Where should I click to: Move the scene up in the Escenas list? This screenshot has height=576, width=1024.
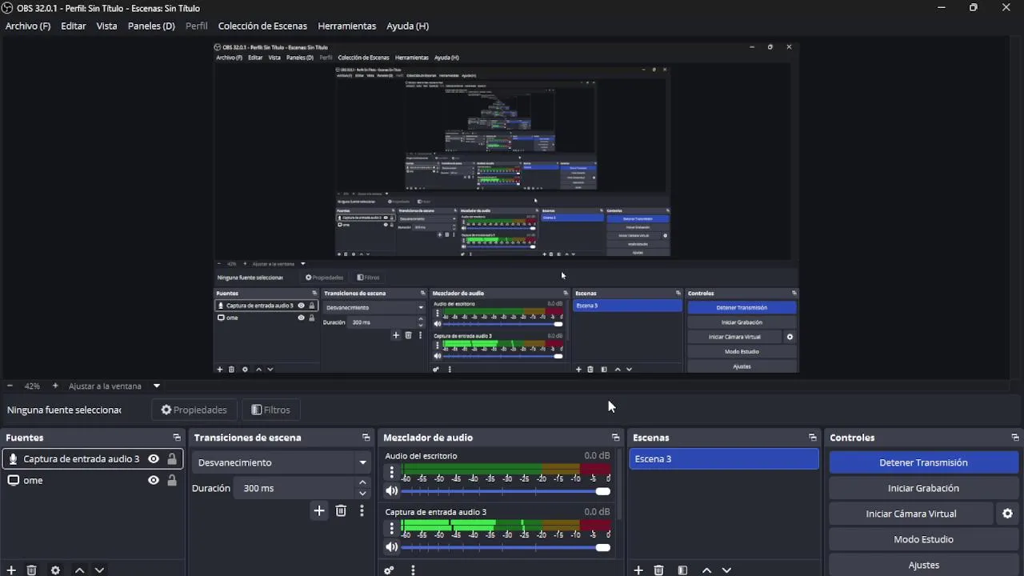tap(706, 570)
